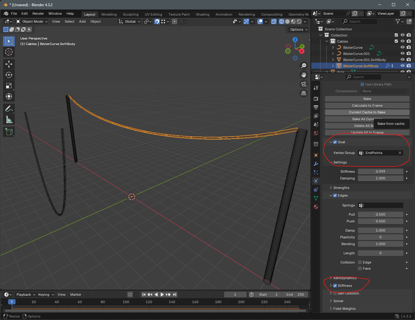The width and height of the screenshot is (415, 320).
Task: Open the Render menu
Action: coord(38,13)
